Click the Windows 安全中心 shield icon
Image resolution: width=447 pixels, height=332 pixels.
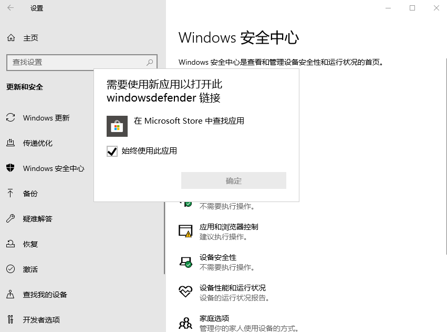[11, 168]
